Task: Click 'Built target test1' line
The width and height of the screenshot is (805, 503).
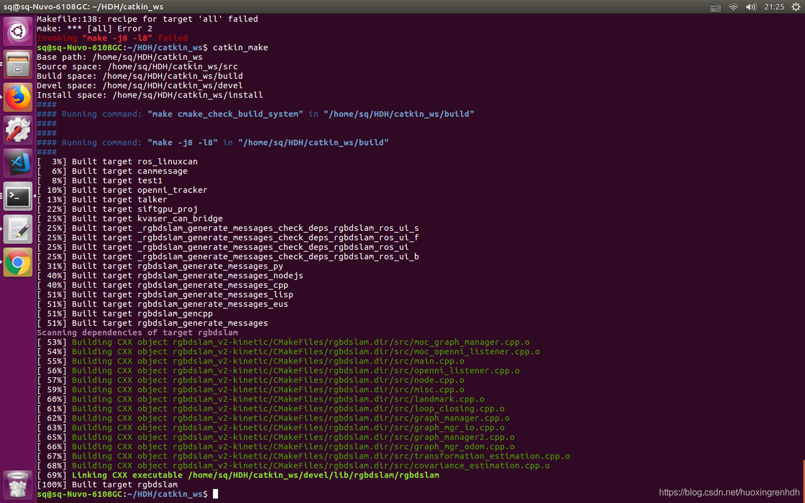Action: pyautogui.click(x=100, y=181)
